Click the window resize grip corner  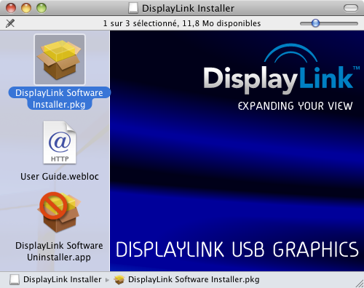[x=360, y=284]
